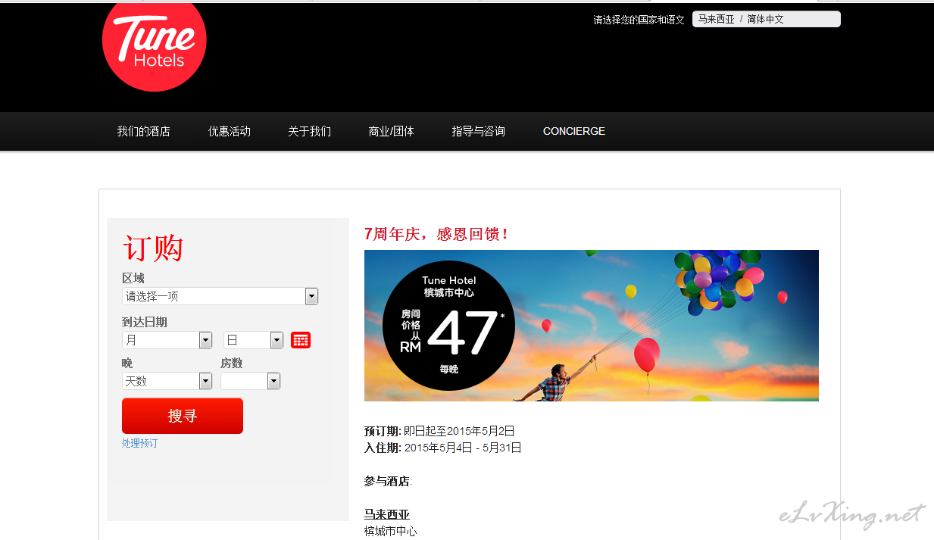This screenshot has height=540, width=934.
Task: Open the country and language selector 马来西亚 / 简体中文
Action: pyautogui.click(x=766, y=19)
